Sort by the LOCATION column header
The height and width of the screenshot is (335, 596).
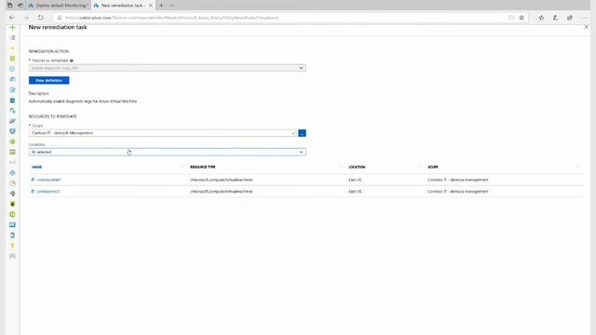[x=357, y=167]
